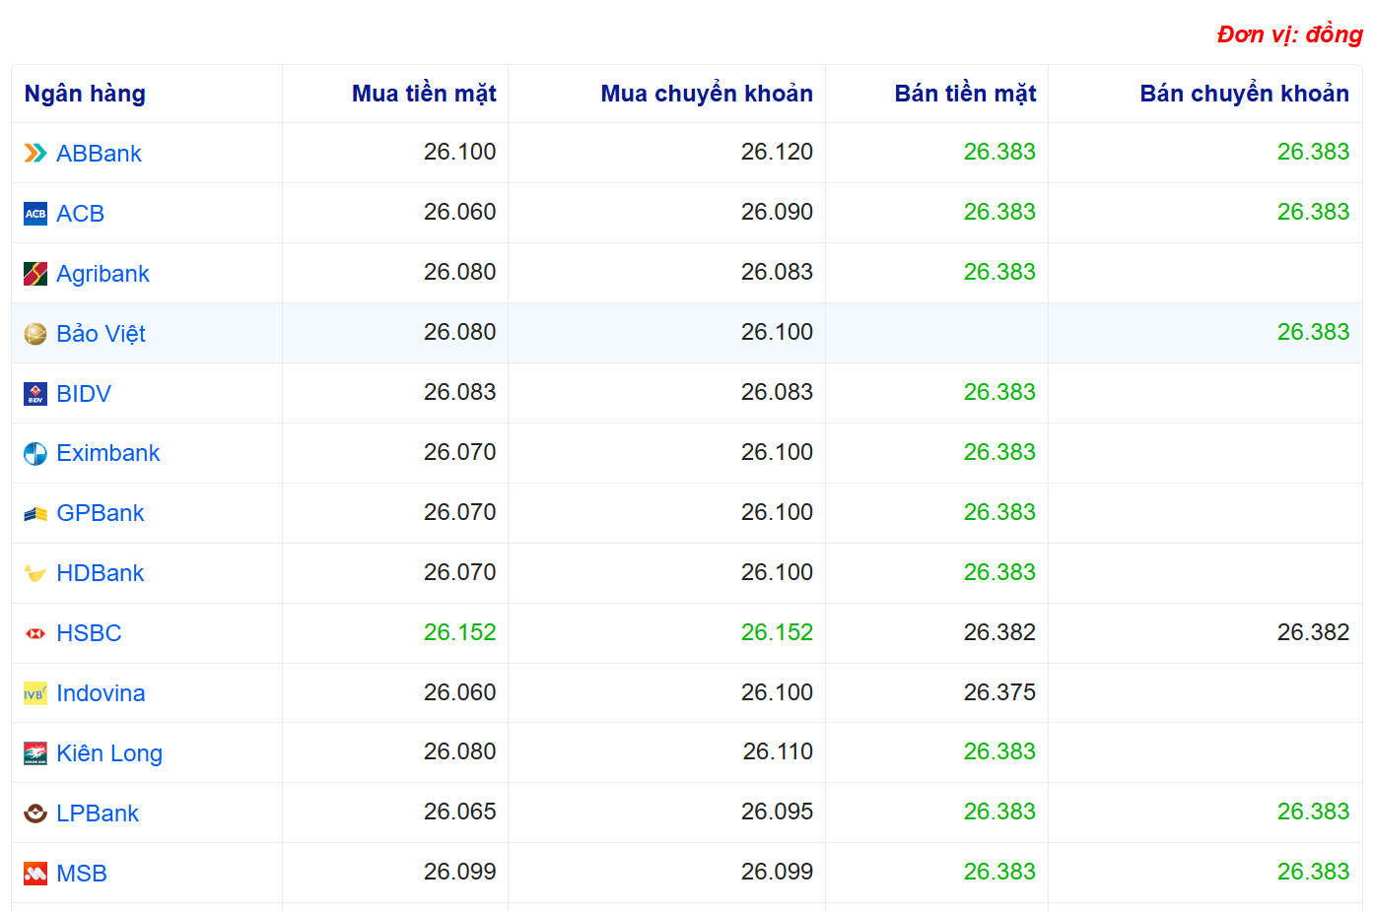Open the Indovina bank link

(x=101, y=693)
